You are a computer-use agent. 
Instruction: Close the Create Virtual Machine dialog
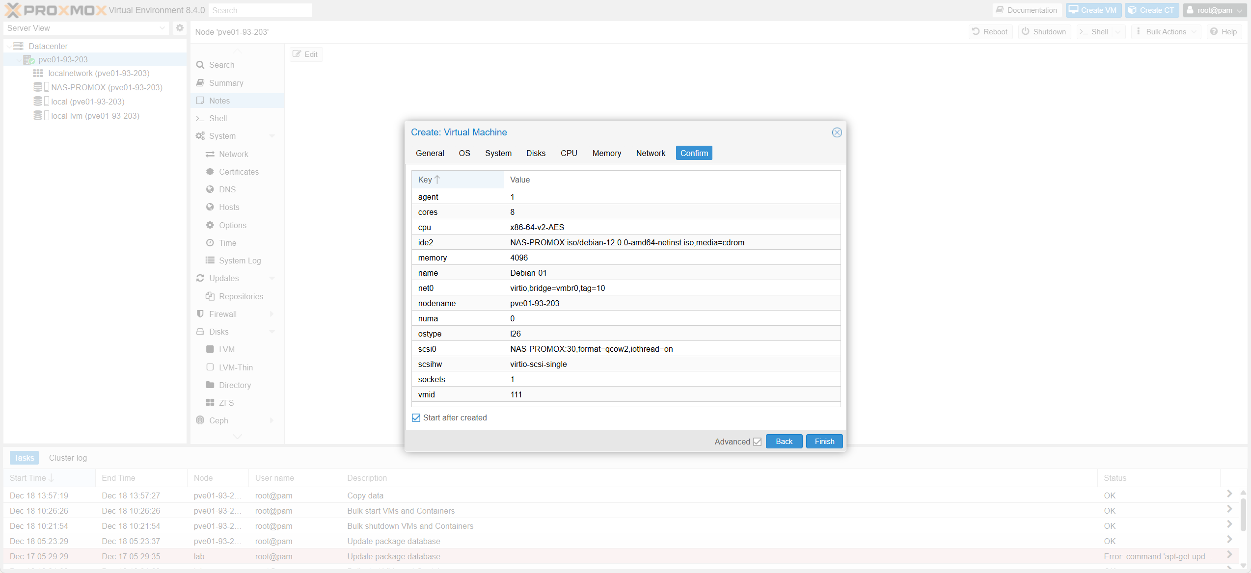(x=837, y=132)
